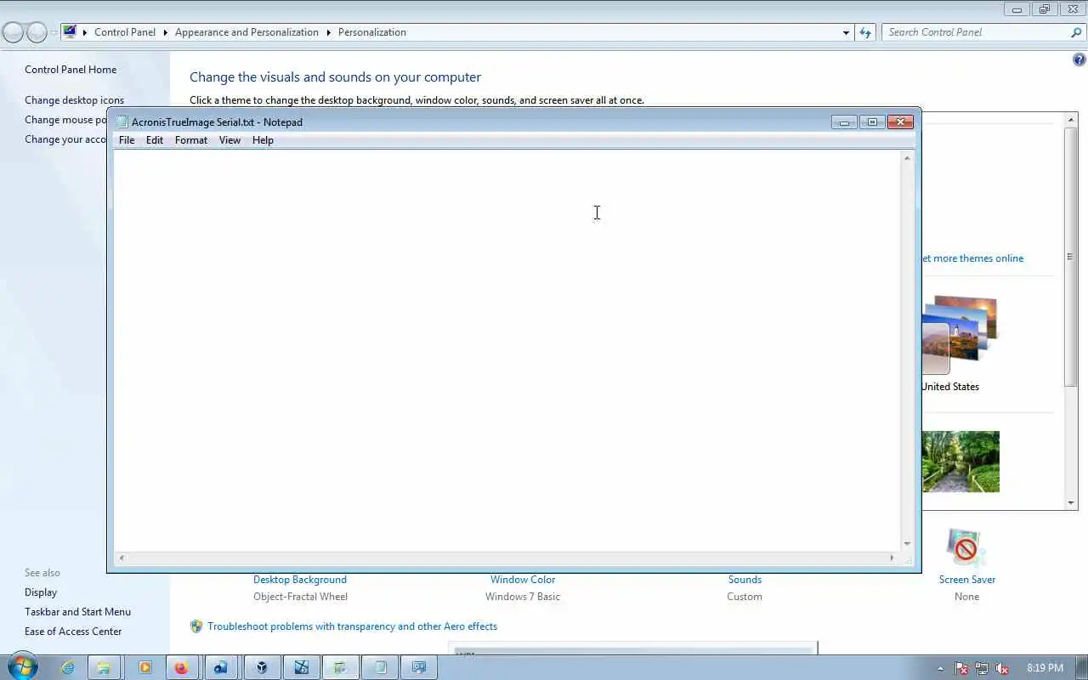
Task: Open the address bar history dropdown
Action: coord(846,32)
